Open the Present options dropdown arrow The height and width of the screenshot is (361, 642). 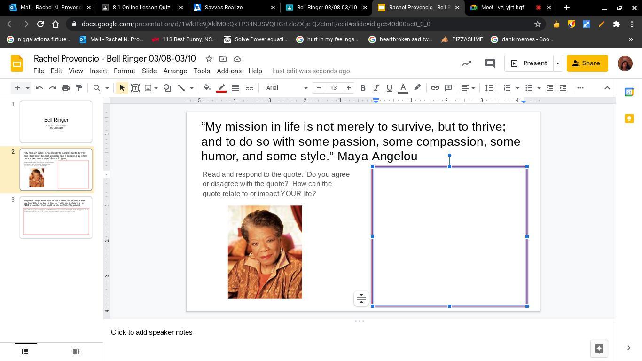coord(557,63)
